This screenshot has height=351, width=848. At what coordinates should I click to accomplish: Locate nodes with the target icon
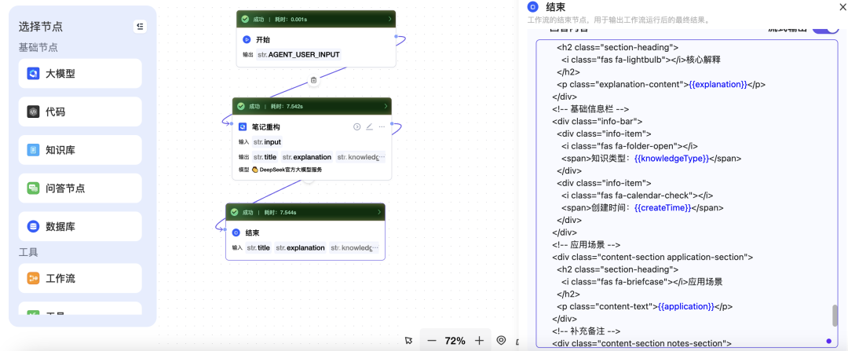click(x=501, y=340)
